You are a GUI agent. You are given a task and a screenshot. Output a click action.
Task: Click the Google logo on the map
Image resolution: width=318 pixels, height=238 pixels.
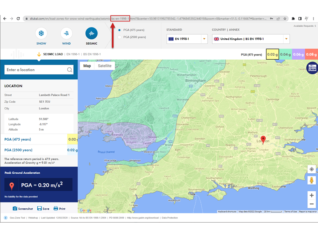tap(86, 210)
